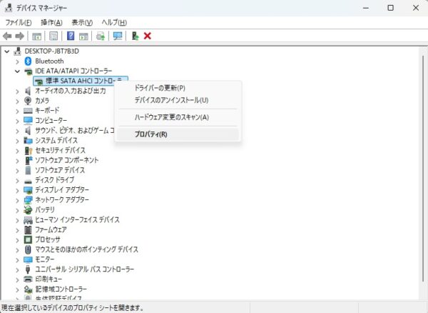Select the 印刷キュー tree label
The width and height of the screenshot is (428, 313).
(x=49, y=279)
